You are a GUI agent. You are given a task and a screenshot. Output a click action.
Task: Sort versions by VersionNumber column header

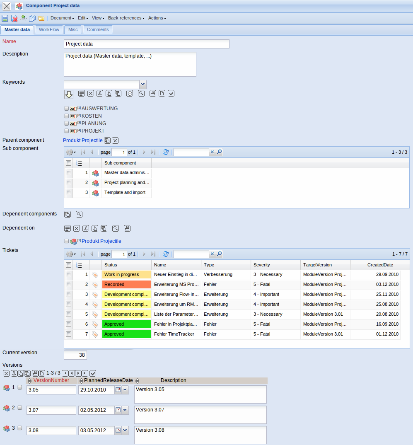pyautogui.click(x=52, y=380)
